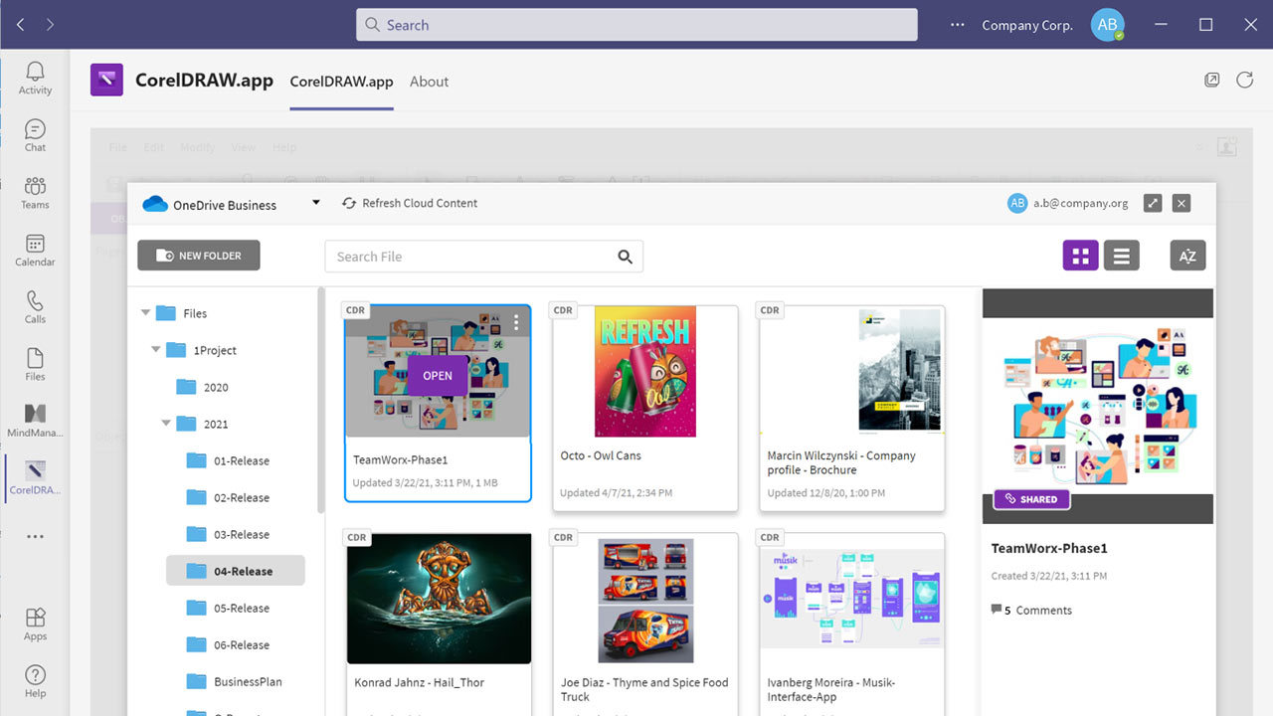
Task: Click the SHARED badge in preview
Action: pyautogui.click(x=1031, y=499)
